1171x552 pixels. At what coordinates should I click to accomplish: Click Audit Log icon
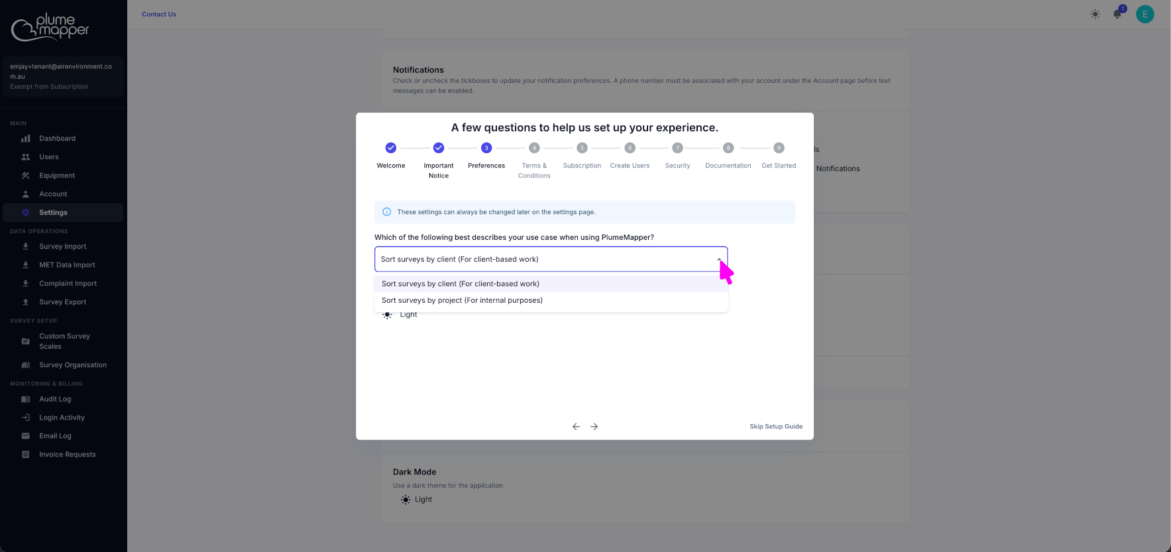coord(26,399)
